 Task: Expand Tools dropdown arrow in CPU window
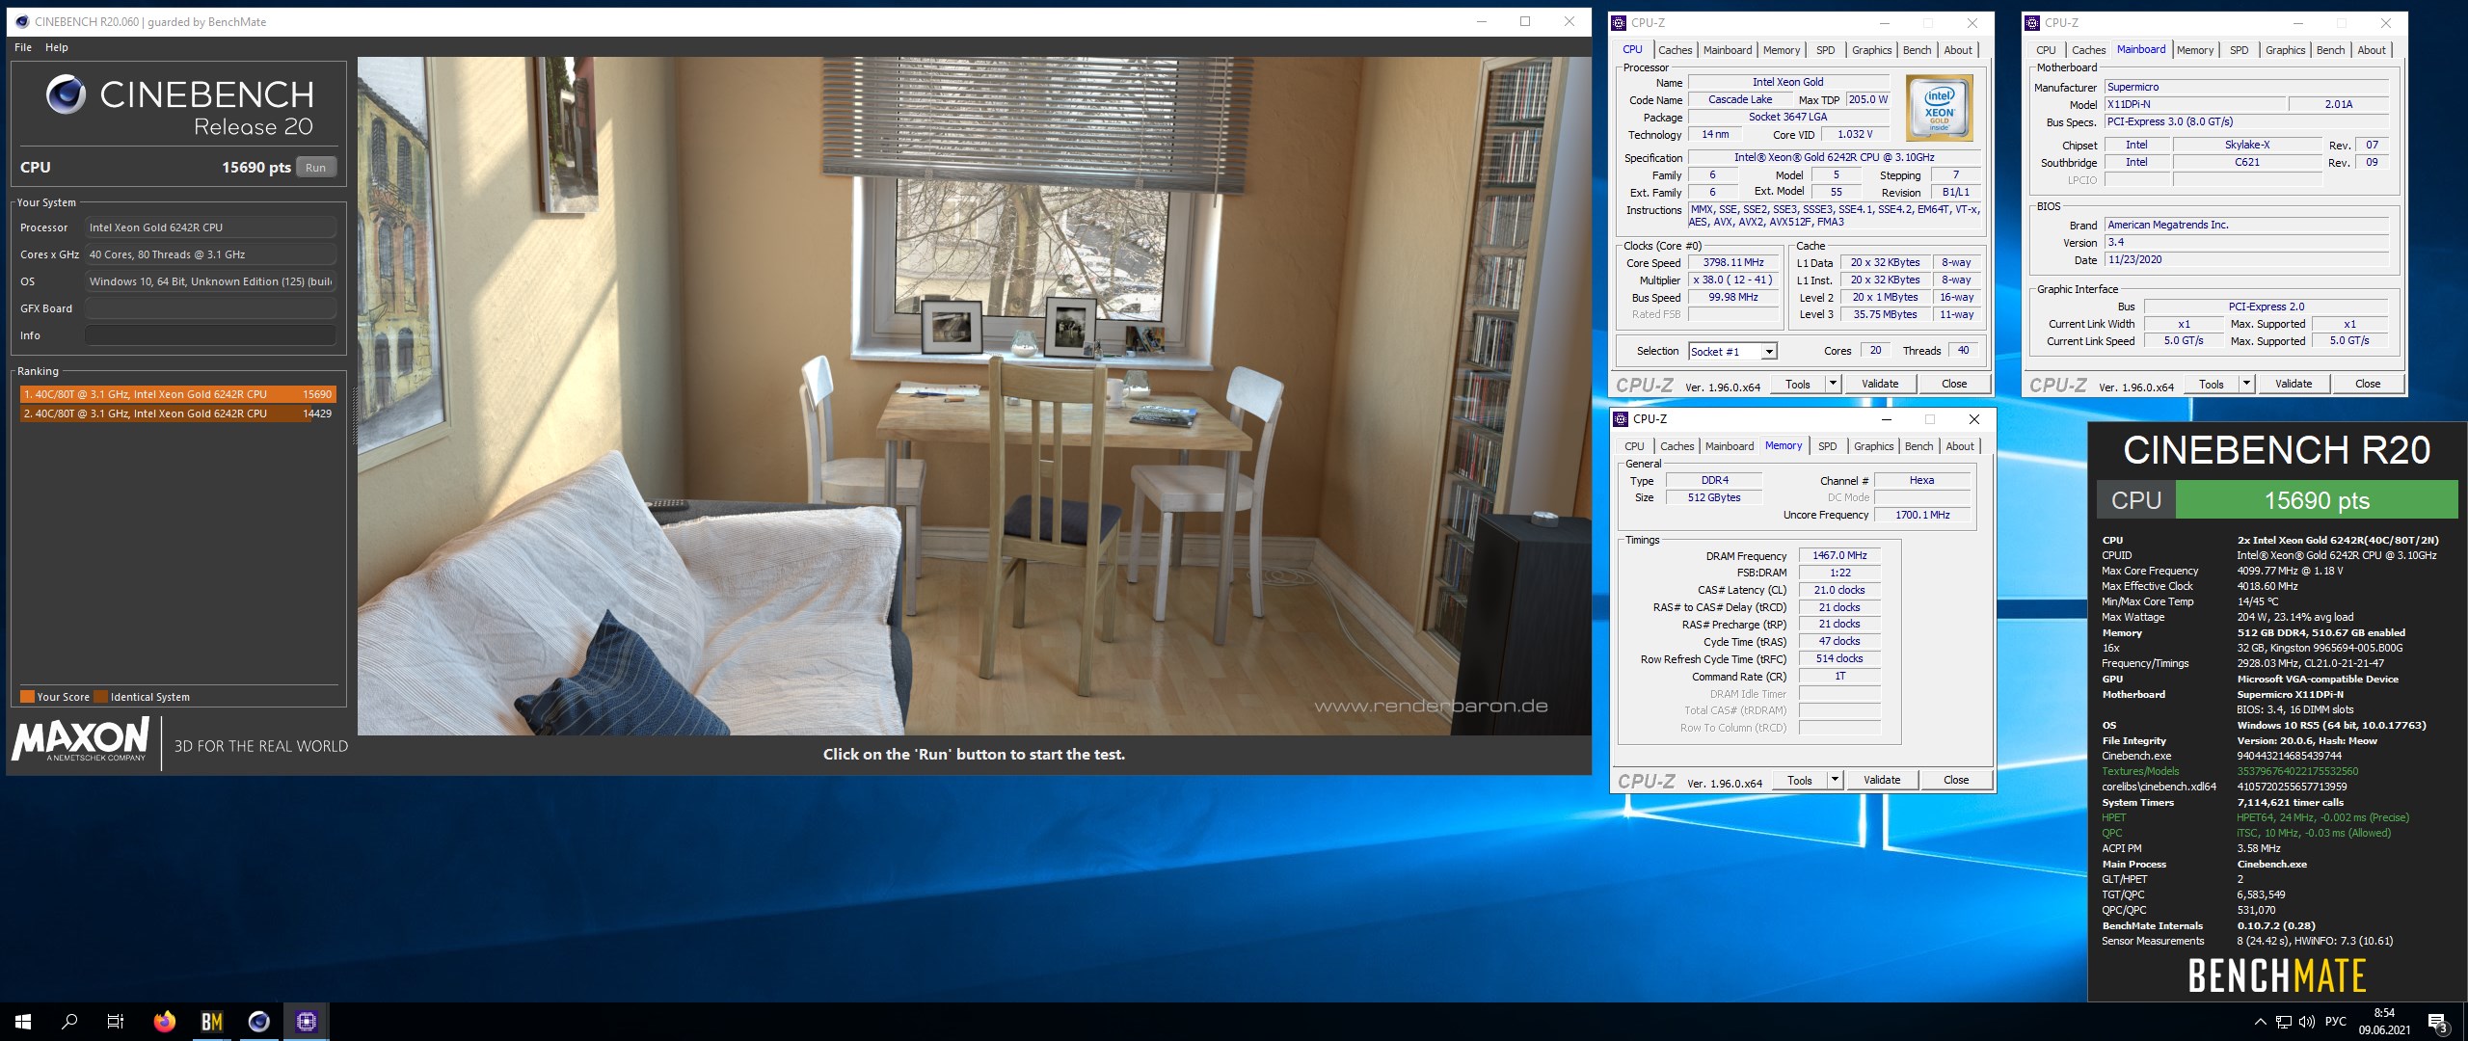(x=1833, y=384)
